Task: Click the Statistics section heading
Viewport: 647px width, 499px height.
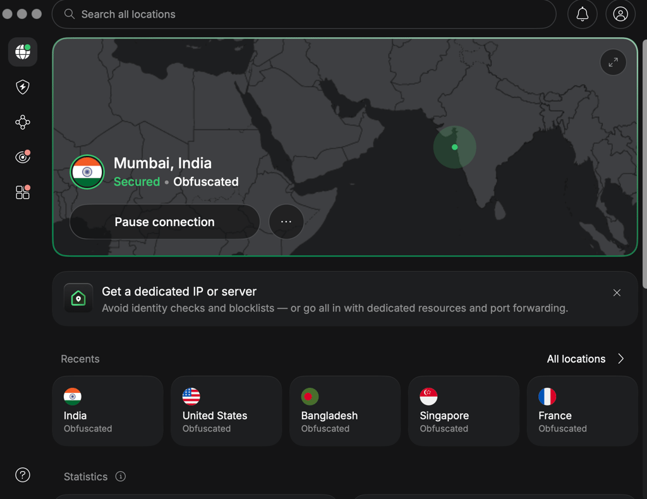Action: click(x=85, y=477)
